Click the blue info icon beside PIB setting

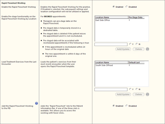[x=36, y=103]
